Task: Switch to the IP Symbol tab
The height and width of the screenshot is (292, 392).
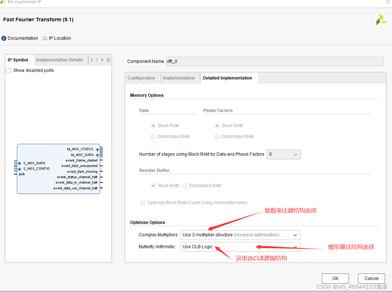Action: 18,60
